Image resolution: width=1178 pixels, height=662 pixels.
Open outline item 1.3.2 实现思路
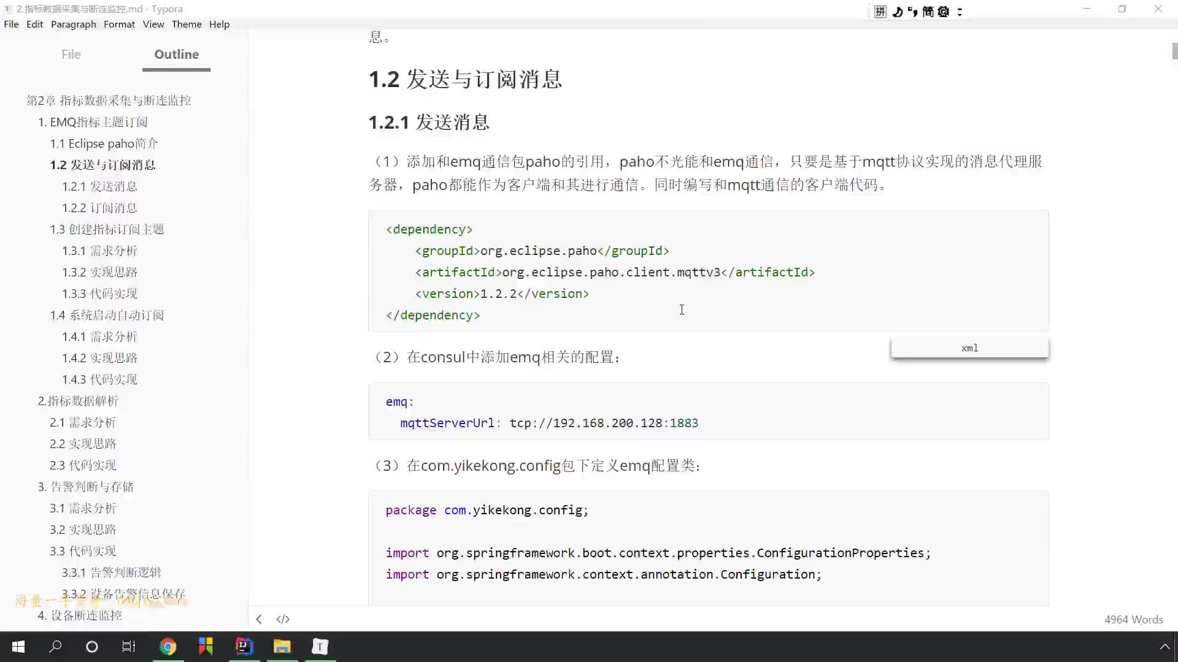(x=99, y=272)
